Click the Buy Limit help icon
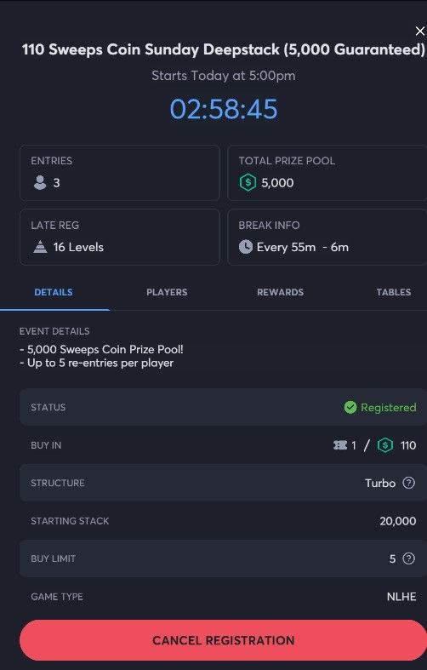 pyautogui.click(x=408, y=558)
